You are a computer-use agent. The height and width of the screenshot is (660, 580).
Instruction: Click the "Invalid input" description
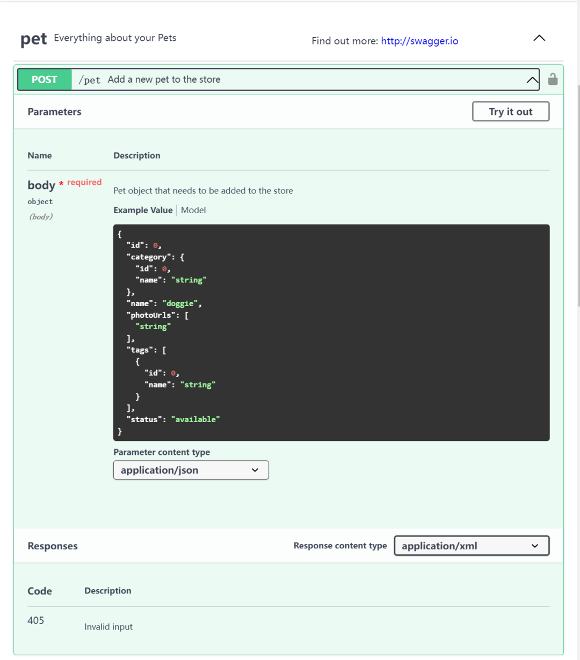pos(108,627)
